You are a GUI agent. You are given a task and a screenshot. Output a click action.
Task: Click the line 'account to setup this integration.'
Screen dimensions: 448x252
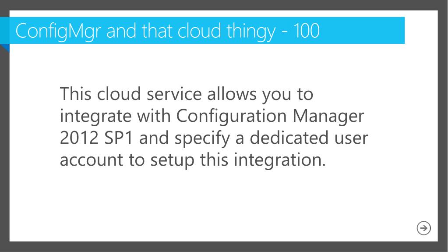[193, 160]
